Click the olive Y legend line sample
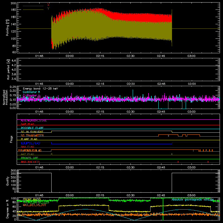The height and width of the screenshot is (223, 223). 33,10
